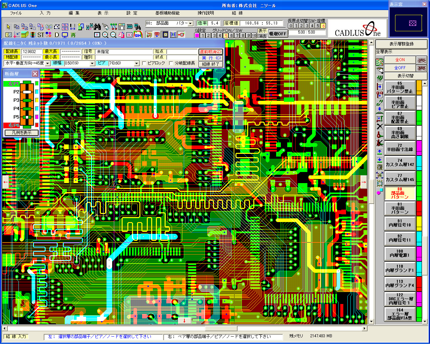Viewport: 430px width, 344px height.
Task: Open the 線幅 0.50(19) dropdown
Action: [92, 63]
